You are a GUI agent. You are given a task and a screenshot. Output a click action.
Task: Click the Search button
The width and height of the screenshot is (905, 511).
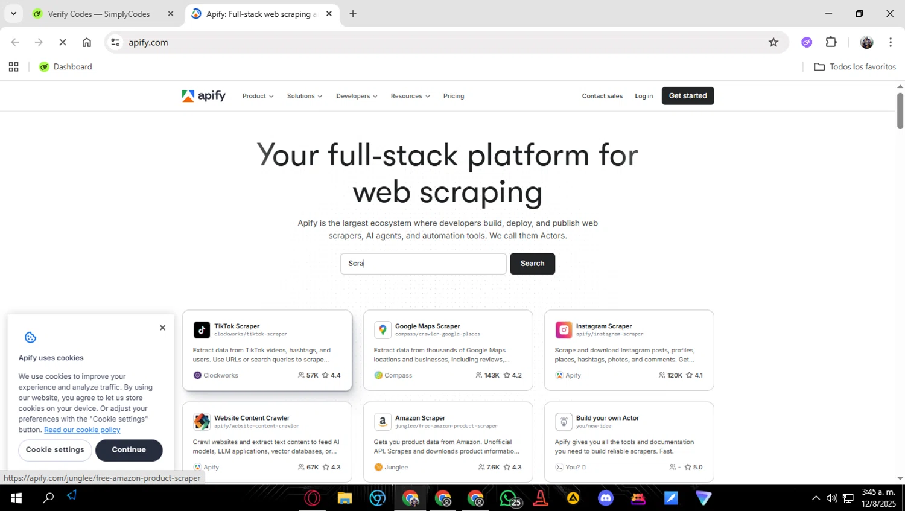pyautogui.click(x=532, y=264)
